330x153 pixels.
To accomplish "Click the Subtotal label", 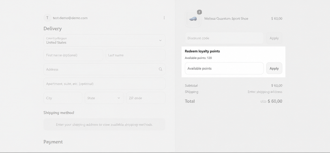I will pos(191,85).
